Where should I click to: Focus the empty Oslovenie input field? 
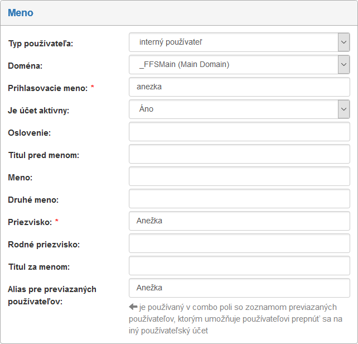click(239, 131)
